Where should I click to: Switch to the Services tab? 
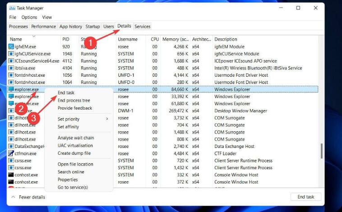pos(143,27)
